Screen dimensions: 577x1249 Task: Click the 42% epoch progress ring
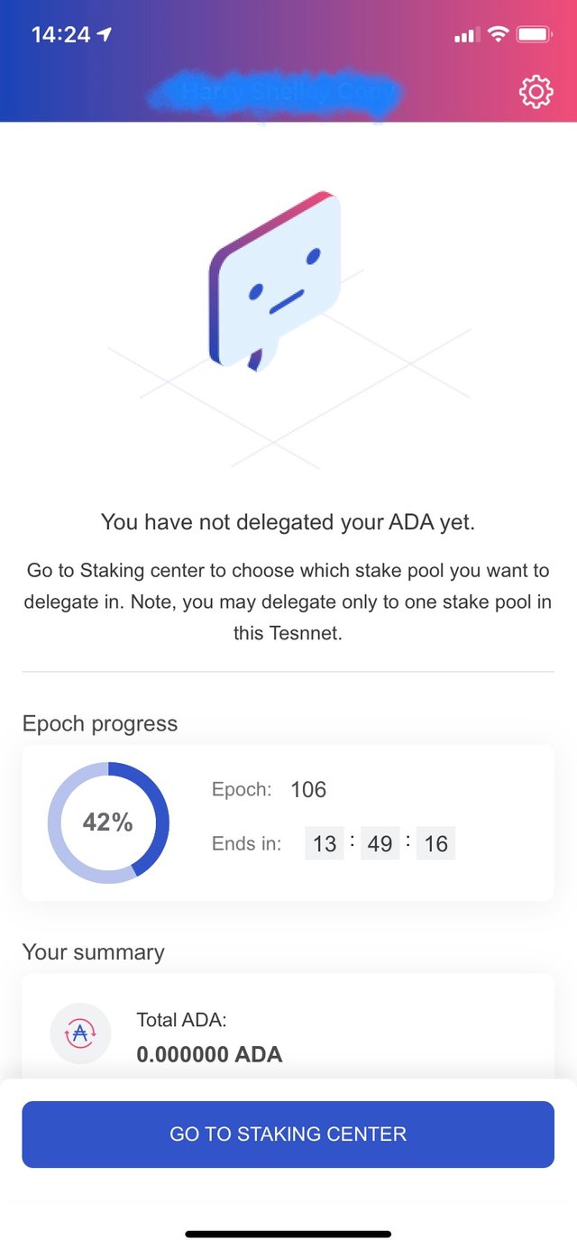[x=108, y=822]
